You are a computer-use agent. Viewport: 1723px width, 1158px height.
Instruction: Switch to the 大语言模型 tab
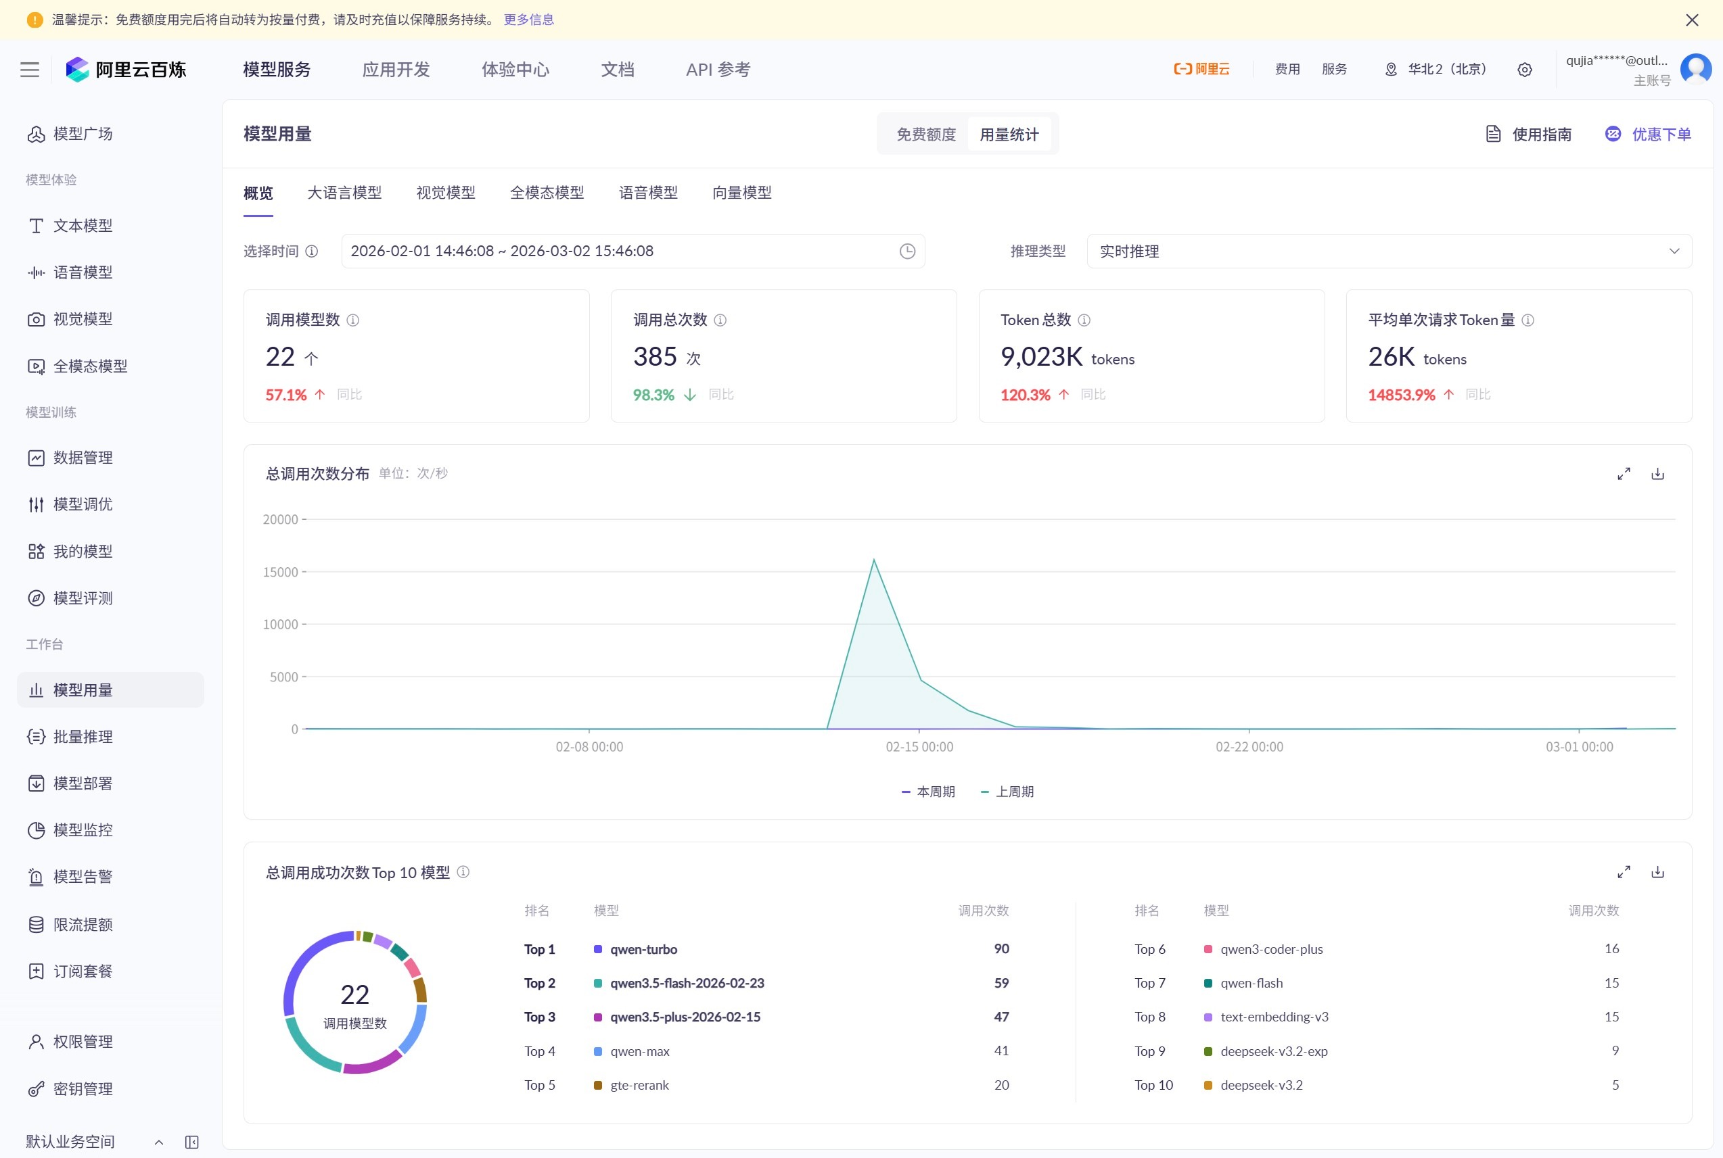click(x=344, y=193)
